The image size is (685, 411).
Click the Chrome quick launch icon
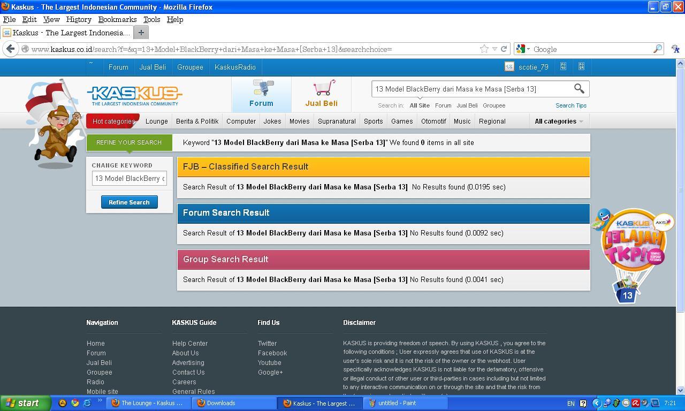click(x=75, y=403)
